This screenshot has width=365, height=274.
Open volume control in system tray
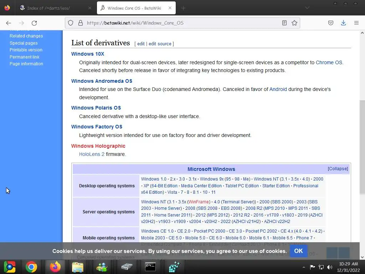coord(329,267)
